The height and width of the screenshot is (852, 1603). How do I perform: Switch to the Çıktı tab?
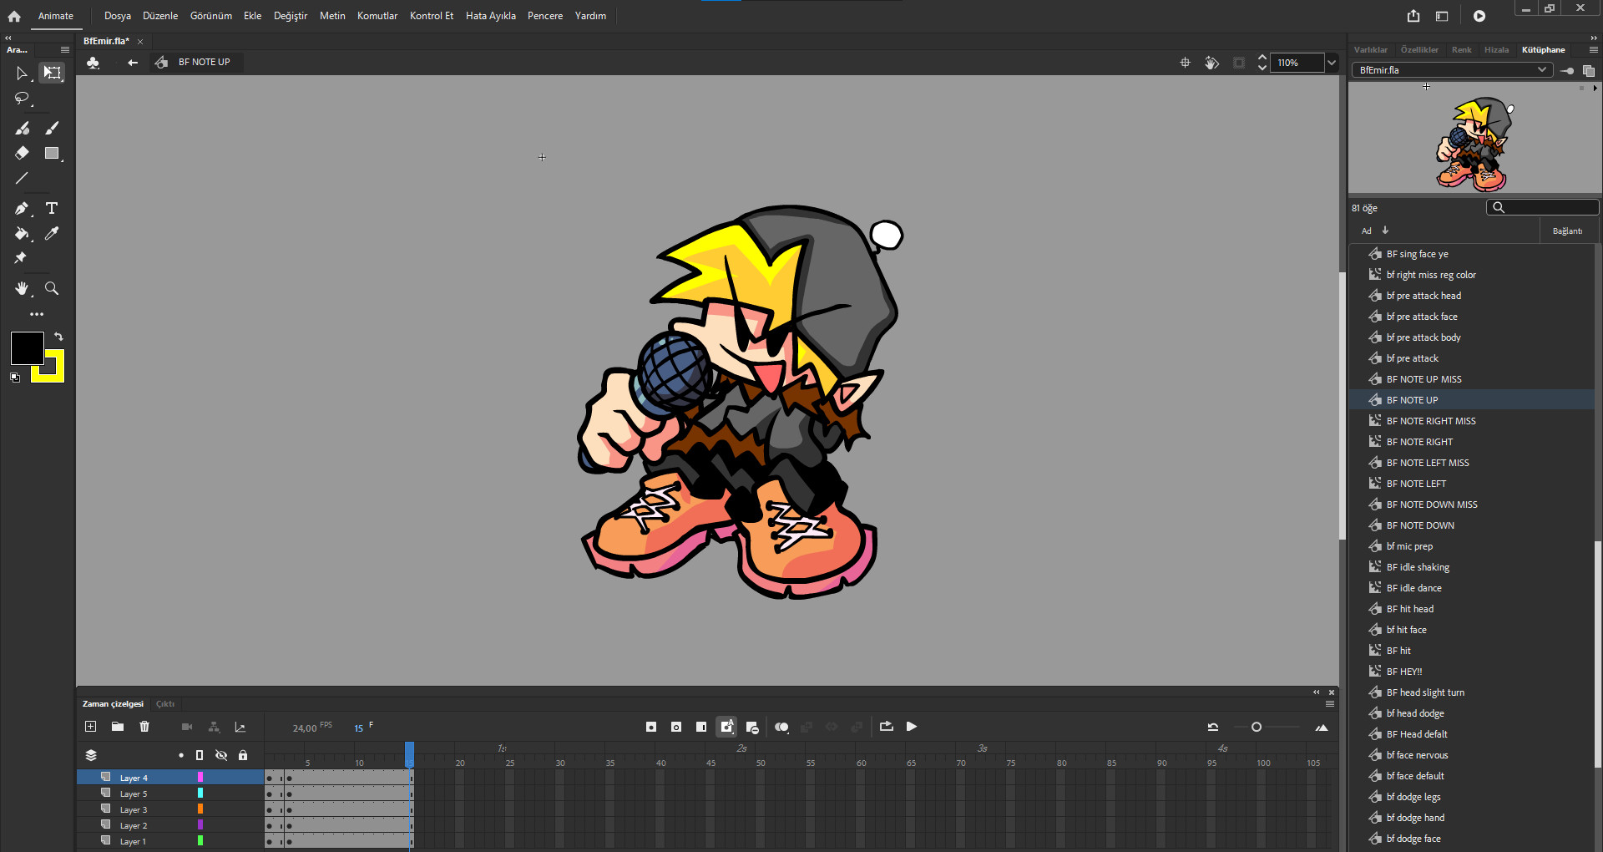tap(165, 704)
